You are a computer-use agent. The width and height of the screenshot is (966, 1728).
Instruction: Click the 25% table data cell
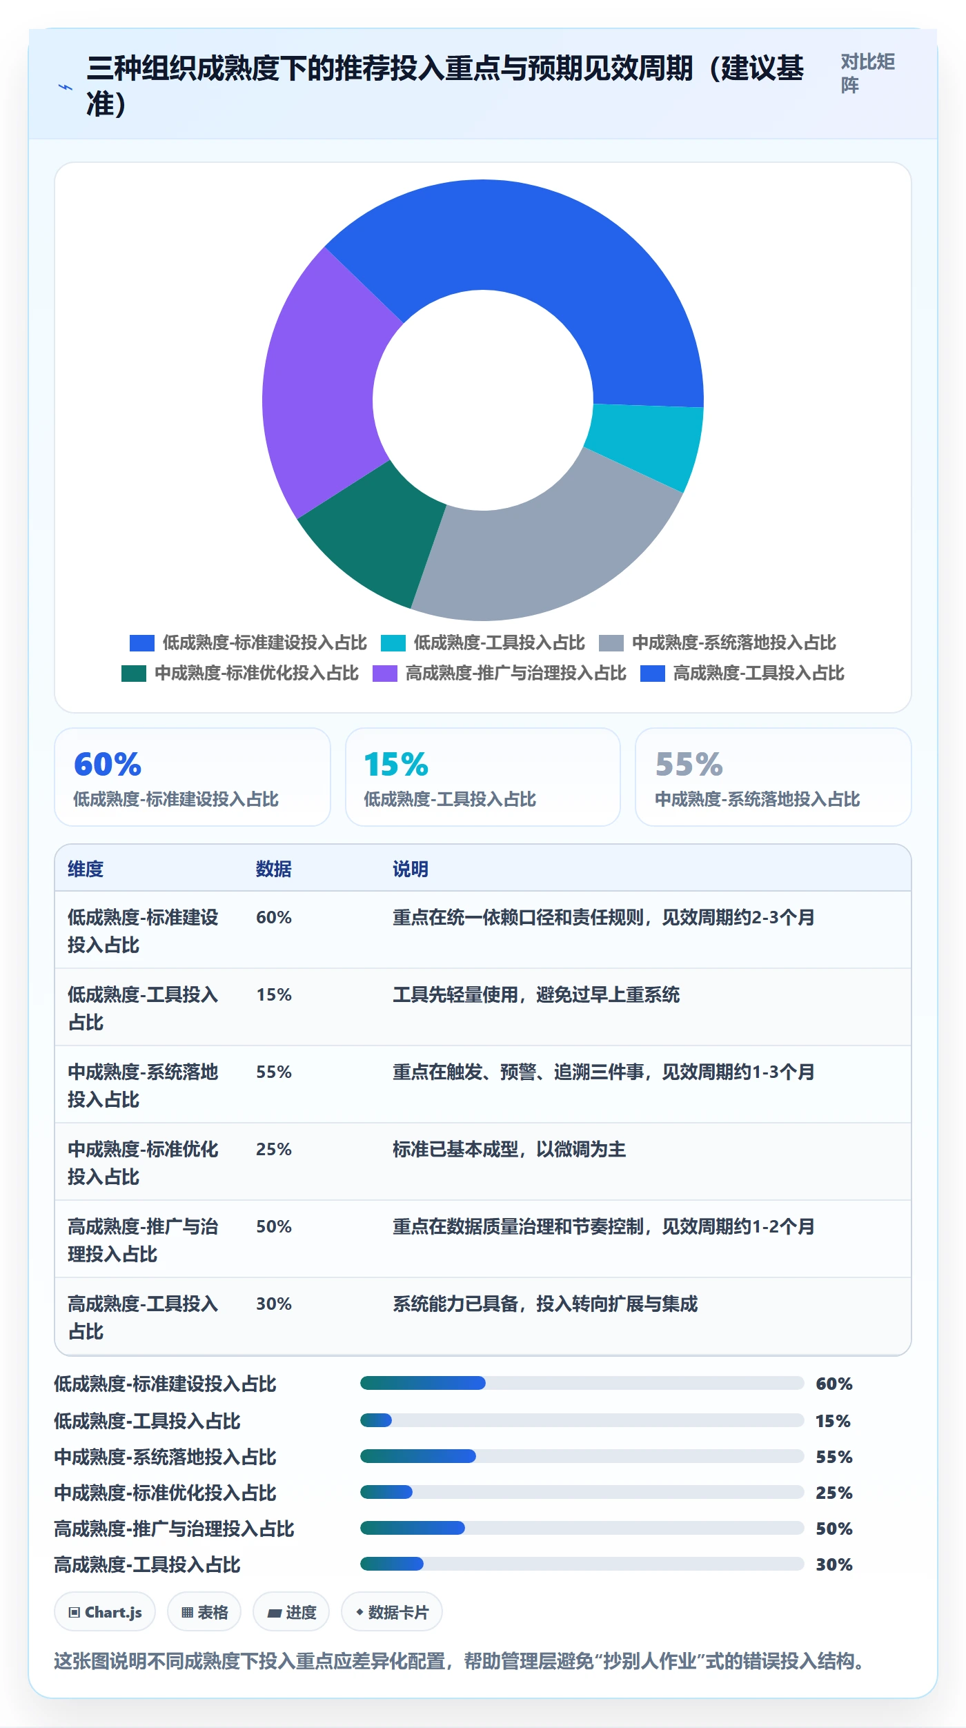coord(274,1149)
